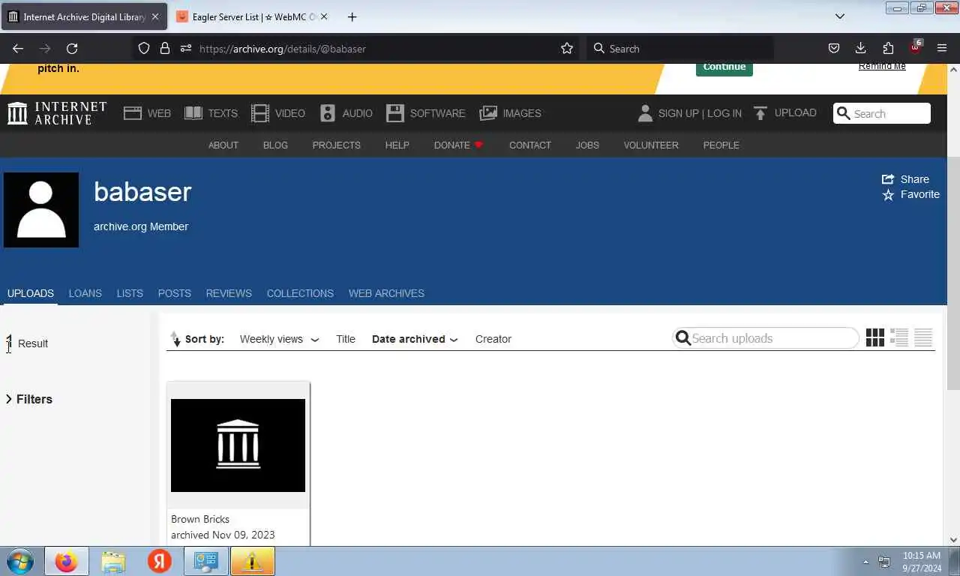Image resolution: width=960 pixels, height=576 pixels.
Task: Open the People link
Action: 721,145
